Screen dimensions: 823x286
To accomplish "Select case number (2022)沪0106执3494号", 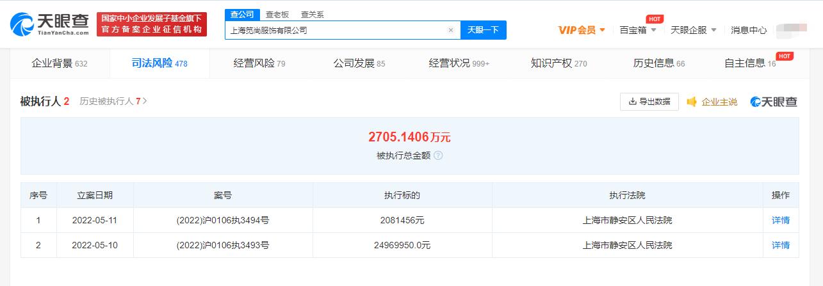I will [x=223, y=220].
